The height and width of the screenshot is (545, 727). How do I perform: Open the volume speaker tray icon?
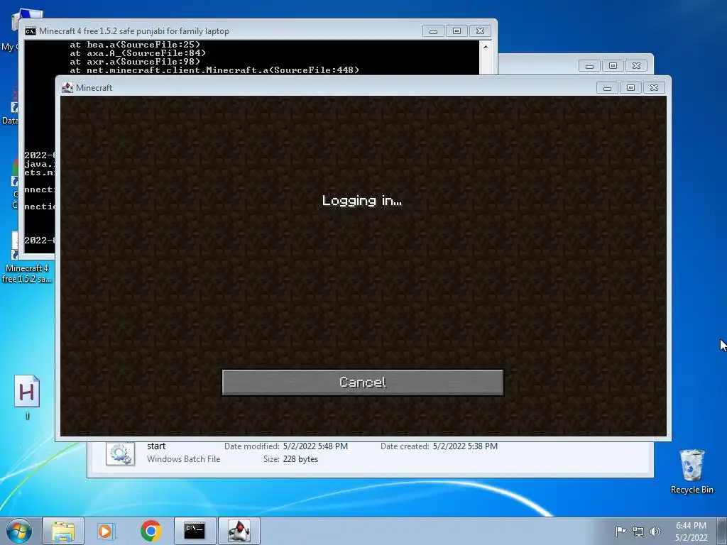(655, 531)
